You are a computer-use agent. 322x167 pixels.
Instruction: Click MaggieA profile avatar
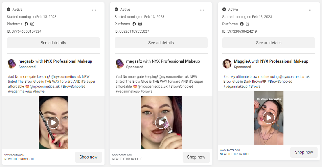tap(227, 64)
